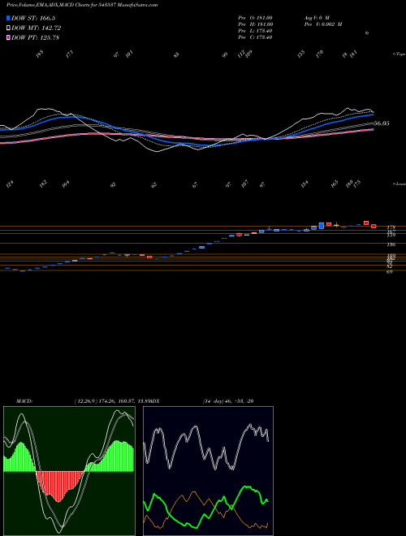
Task: Click the last red candlestick on the price chart
Action: tap(374, 226)
